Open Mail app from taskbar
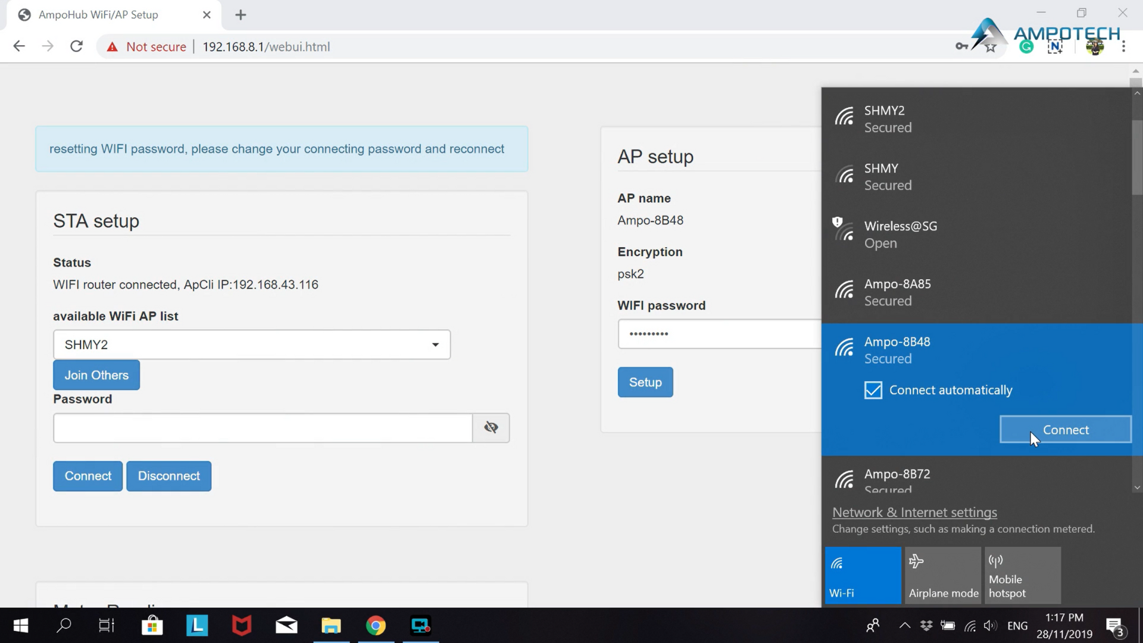Image resolution: width=1143 pixels, height=643 pixels. click(x=286, y=626)
